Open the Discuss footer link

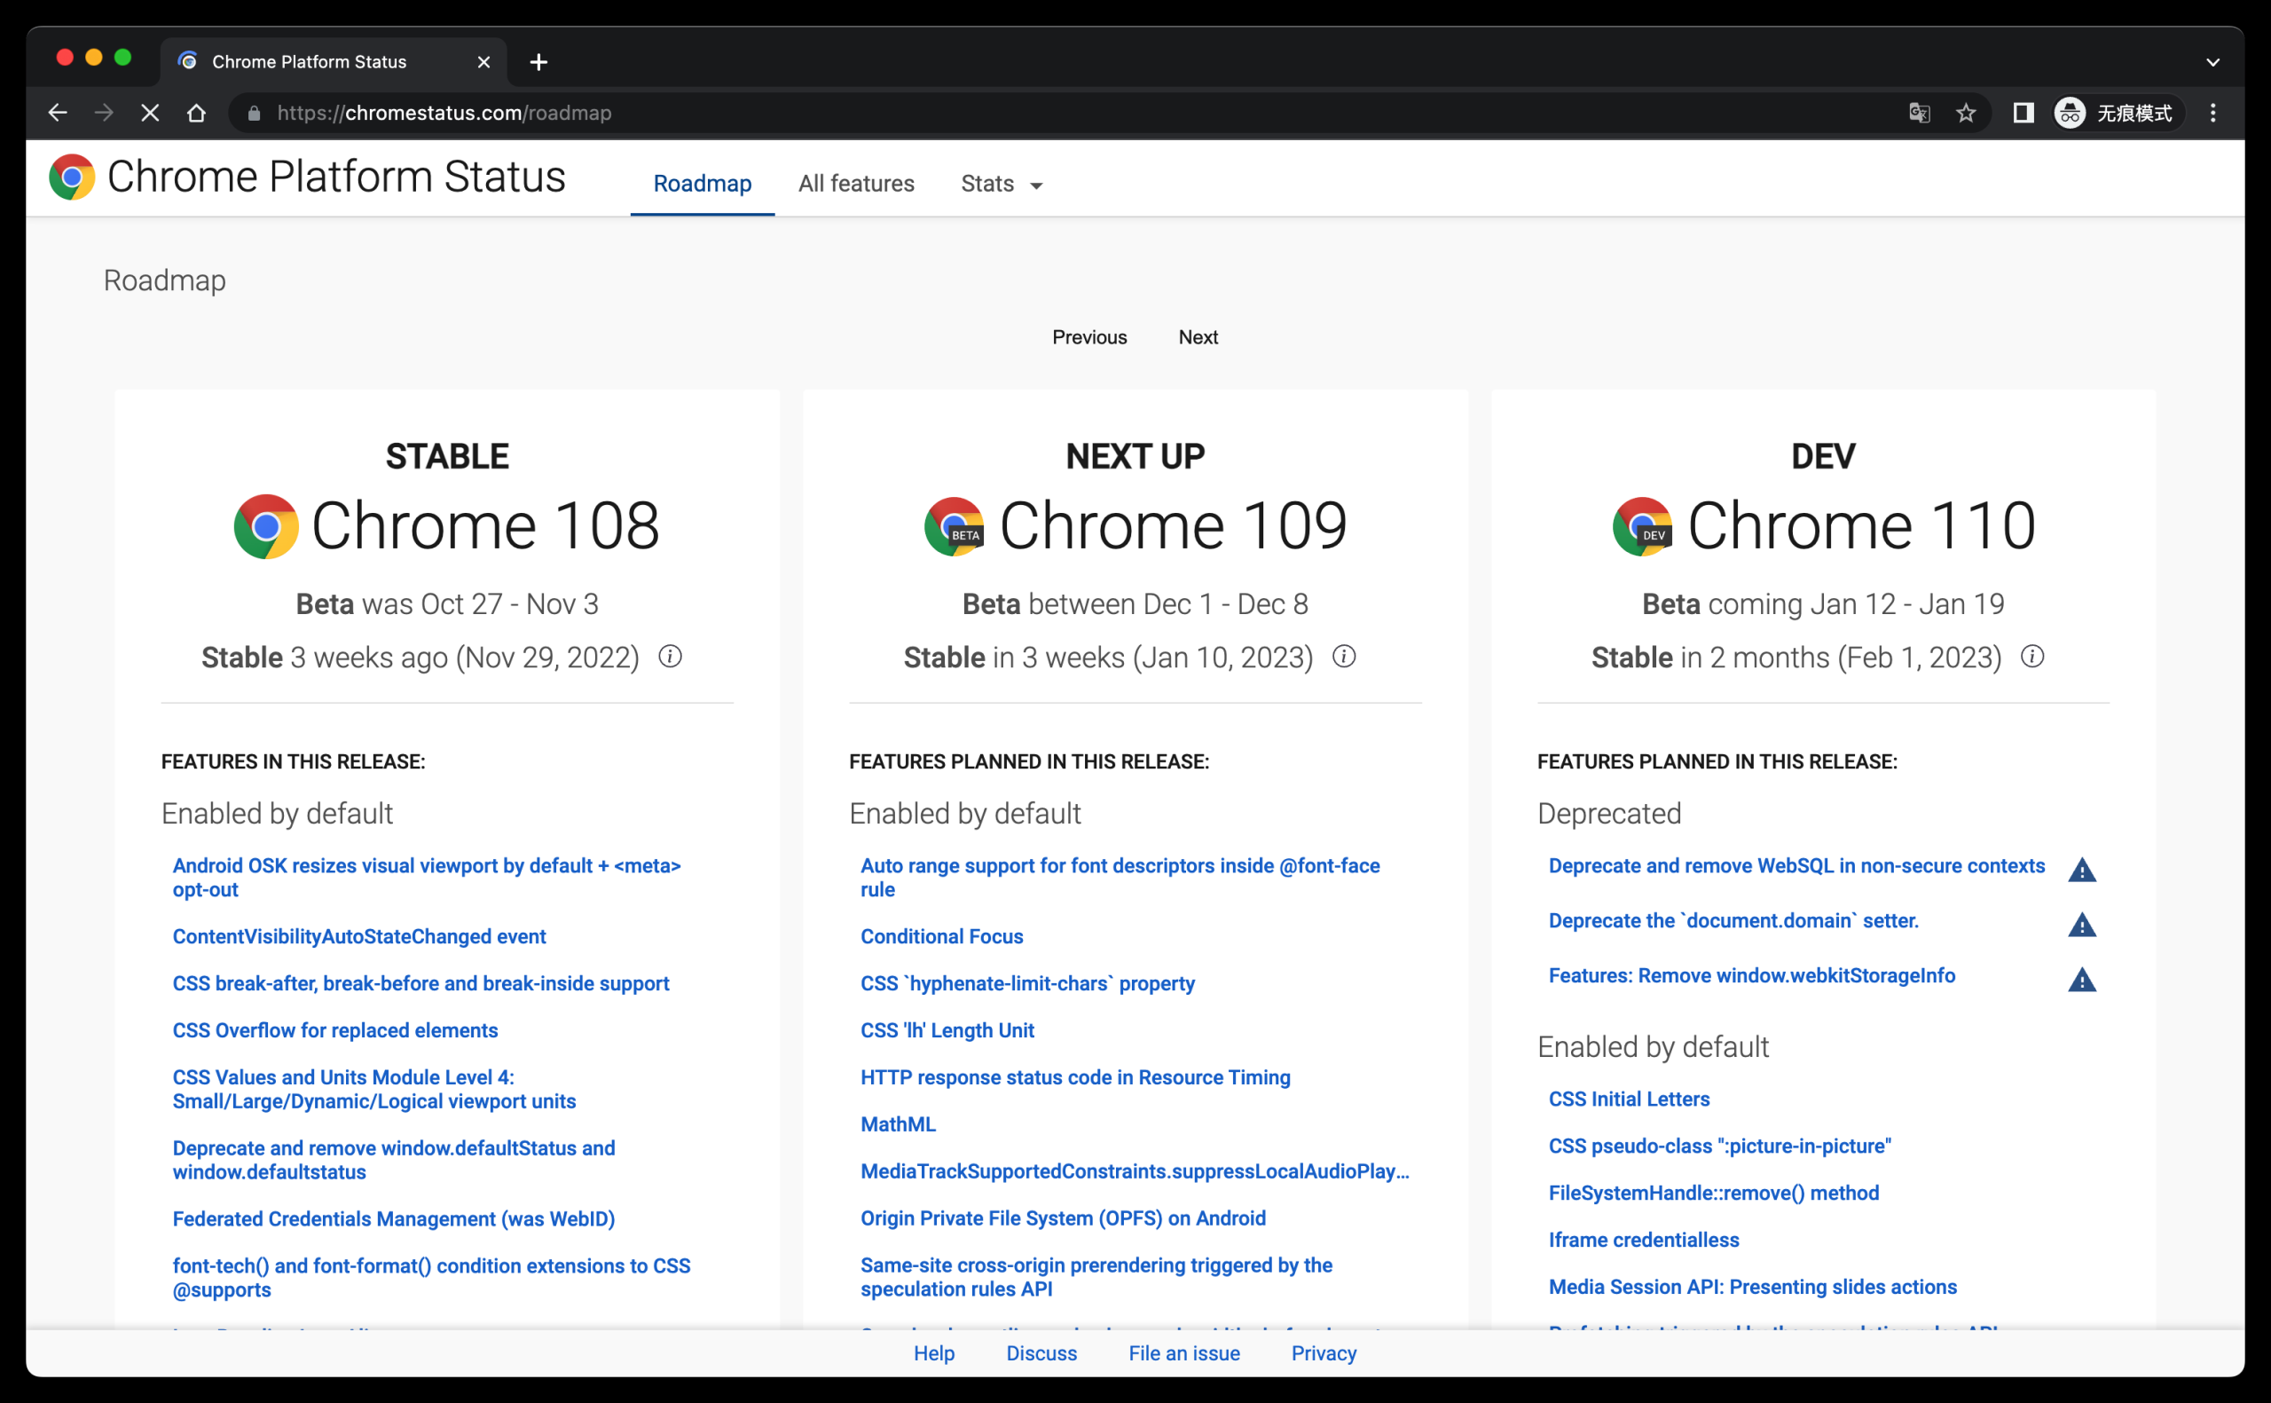[1041, 1353]
